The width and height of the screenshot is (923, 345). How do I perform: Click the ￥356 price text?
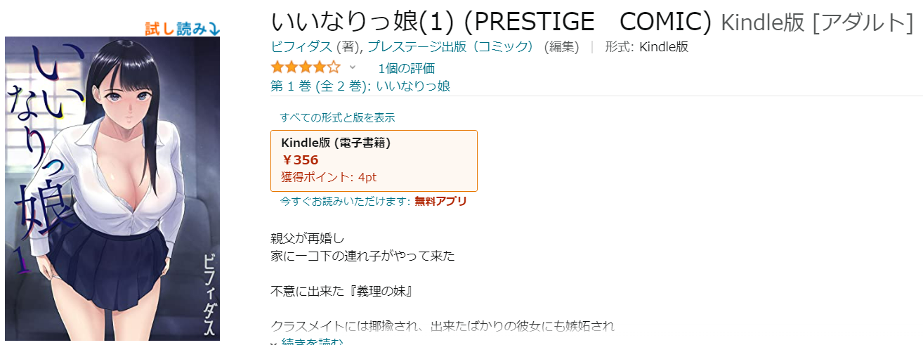(x=300, y=160)
